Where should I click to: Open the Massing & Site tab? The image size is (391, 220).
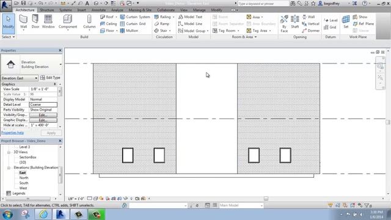[x=140, y=10]
